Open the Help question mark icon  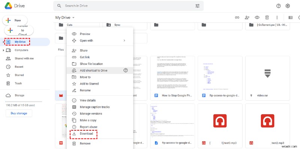(278, 6)
